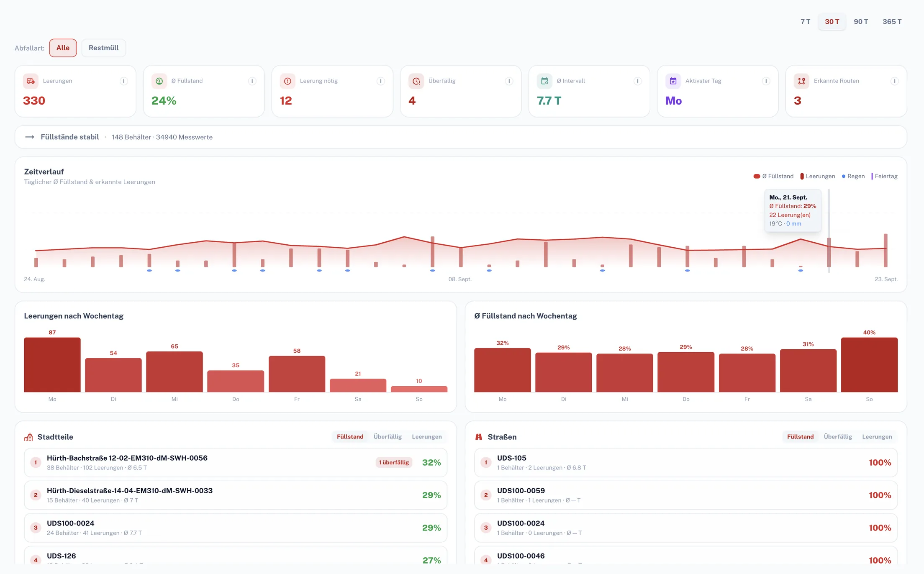This screenshot has width=924, height=574.
Task: Click the Aktivster Tag calendar icon
Action: (673, 81)
